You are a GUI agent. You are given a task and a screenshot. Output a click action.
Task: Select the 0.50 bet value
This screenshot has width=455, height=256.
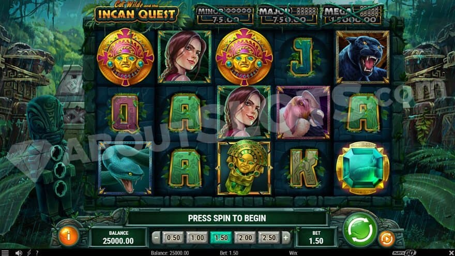tap(173, 238)
